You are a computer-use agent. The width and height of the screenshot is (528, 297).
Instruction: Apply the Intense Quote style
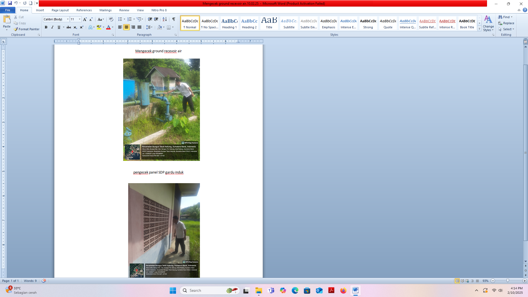[x=408, y=23]
